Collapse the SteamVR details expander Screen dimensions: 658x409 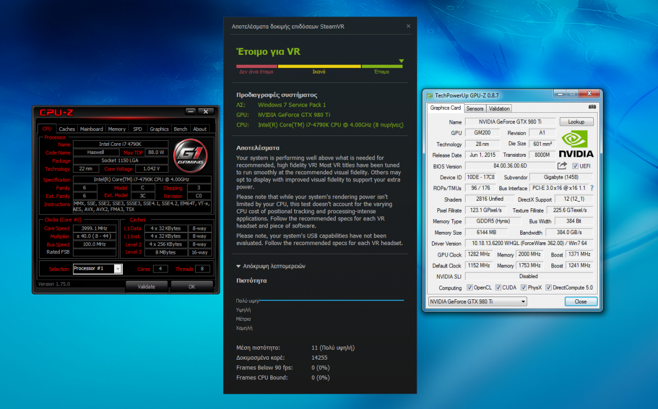pos(270,266)
